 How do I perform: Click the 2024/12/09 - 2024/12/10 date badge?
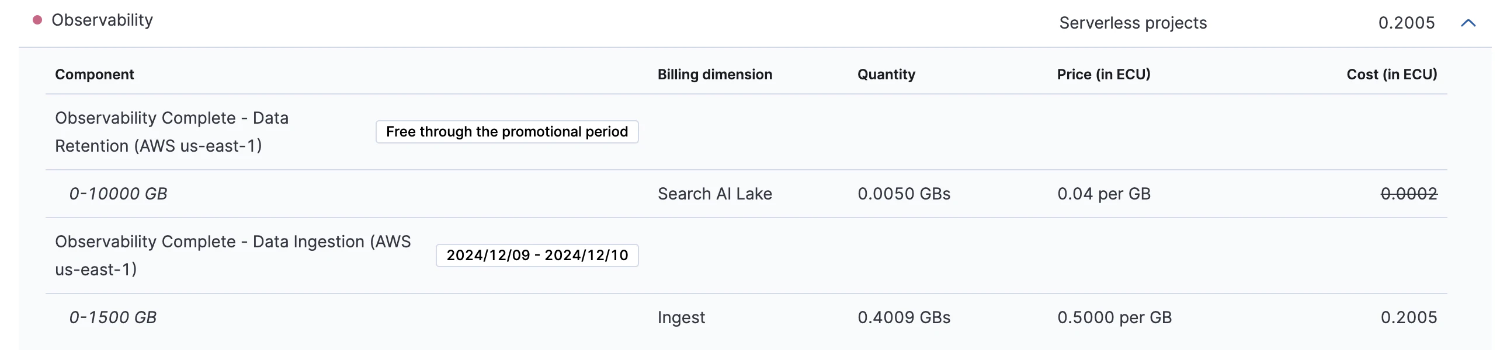click(x=537, y=256)
